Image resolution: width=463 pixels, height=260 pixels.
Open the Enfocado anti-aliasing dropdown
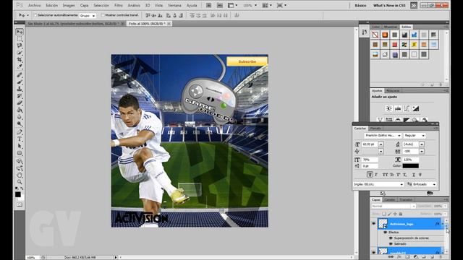[425, 184]
